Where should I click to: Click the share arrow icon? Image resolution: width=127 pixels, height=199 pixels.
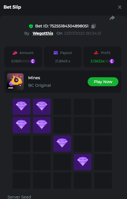(x=112, y=18)
